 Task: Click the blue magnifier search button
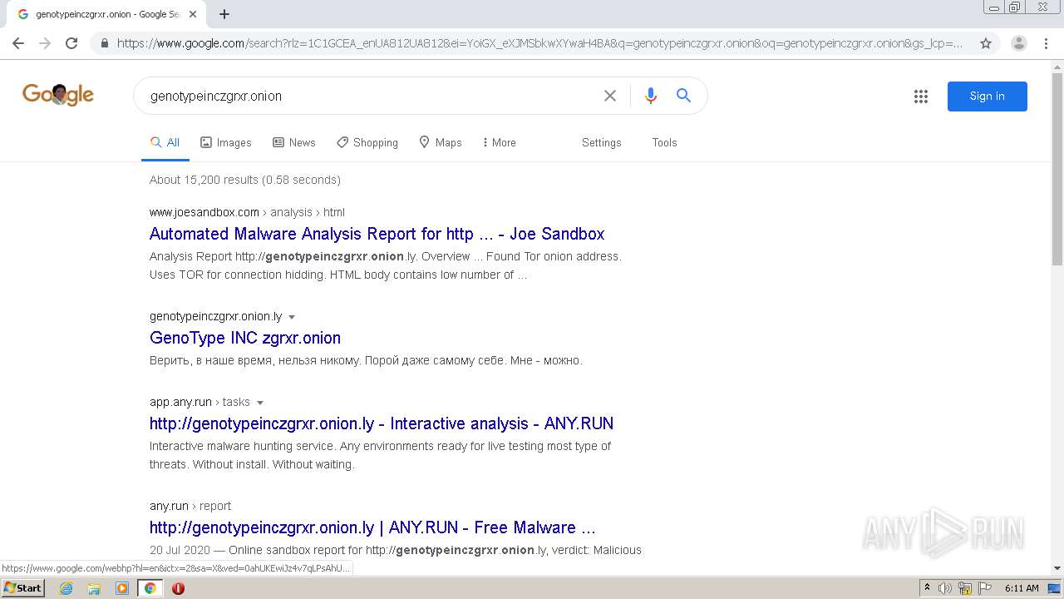[683, 96]
